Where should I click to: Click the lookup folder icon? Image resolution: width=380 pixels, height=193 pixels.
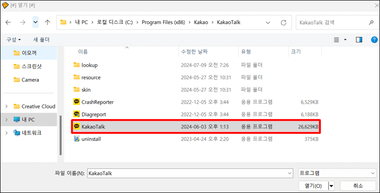pyautogui.click(x=76, y=65)
